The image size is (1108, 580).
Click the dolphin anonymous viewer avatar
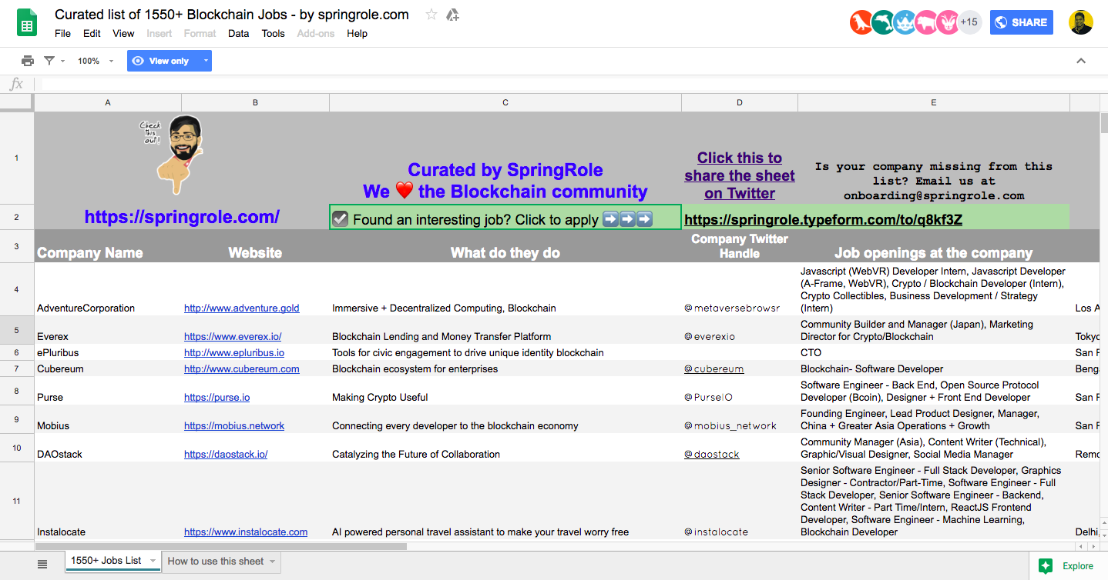(881, 22)
